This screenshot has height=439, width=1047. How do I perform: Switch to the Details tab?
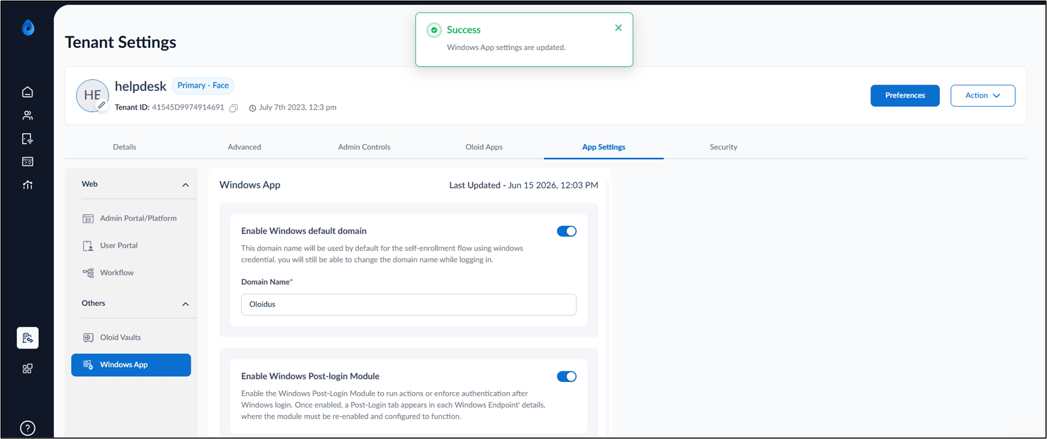(x=125, y=147)
